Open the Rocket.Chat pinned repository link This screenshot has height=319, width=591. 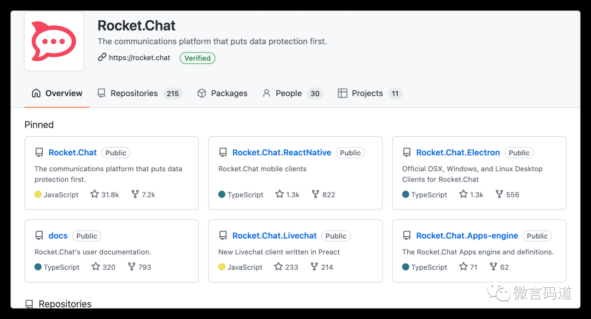pyautogui.click(x=73, y=152)
